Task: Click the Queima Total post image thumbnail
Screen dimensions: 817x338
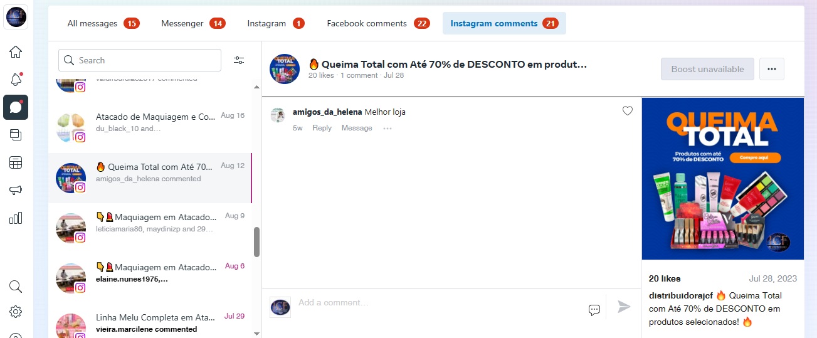Action: [722, 179]
